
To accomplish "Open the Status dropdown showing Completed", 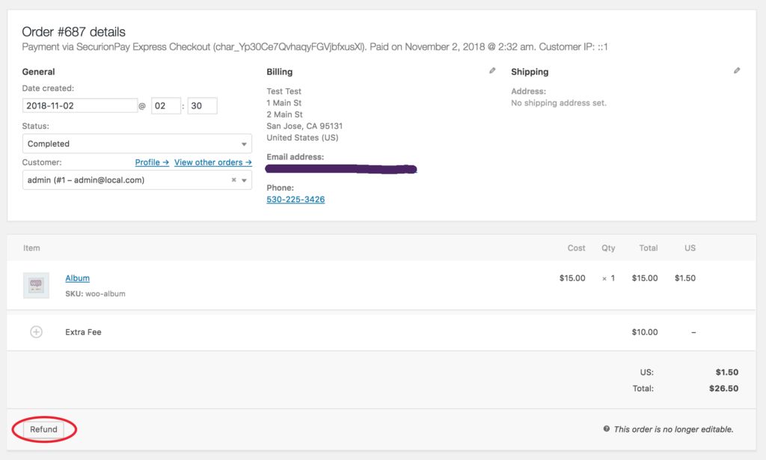I will tap(137, 144).
